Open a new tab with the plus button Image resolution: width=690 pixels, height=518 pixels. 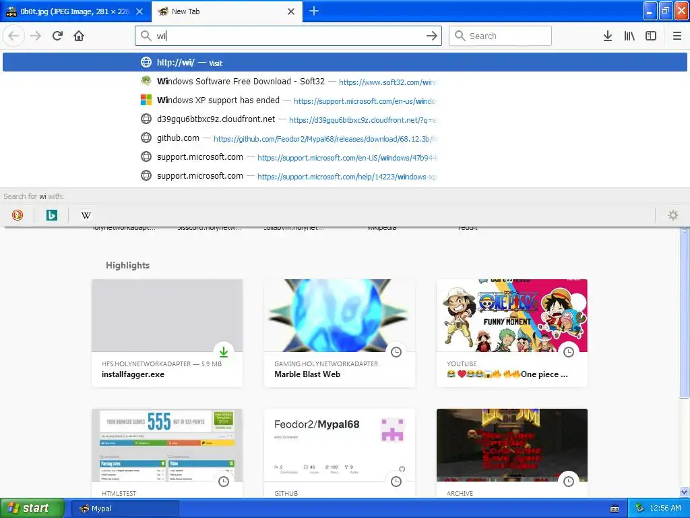(314, 11)
